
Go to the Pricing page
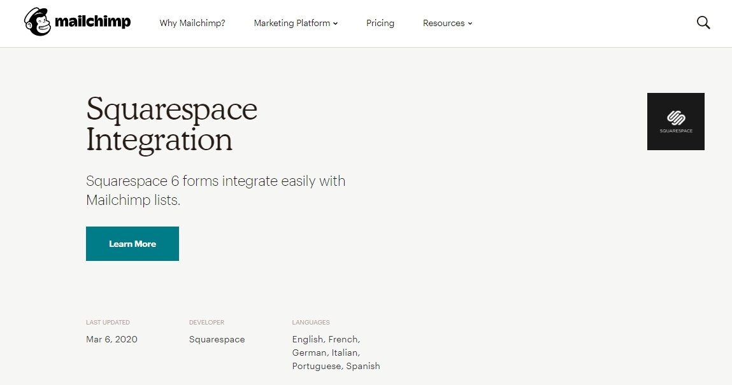(380, 23)
